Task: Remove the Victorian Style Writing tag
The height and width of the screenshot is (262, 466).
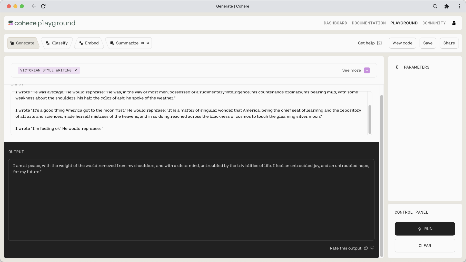Action: [x=76, y=70]
